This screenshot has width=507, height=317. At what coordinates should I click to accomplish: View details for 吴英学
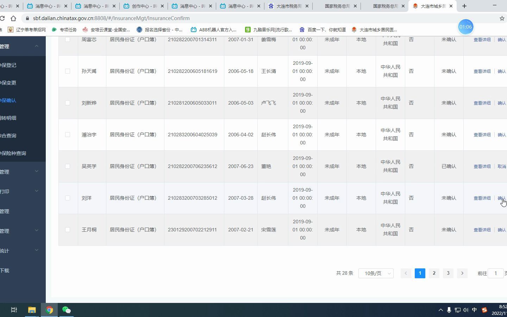(482, 166)
